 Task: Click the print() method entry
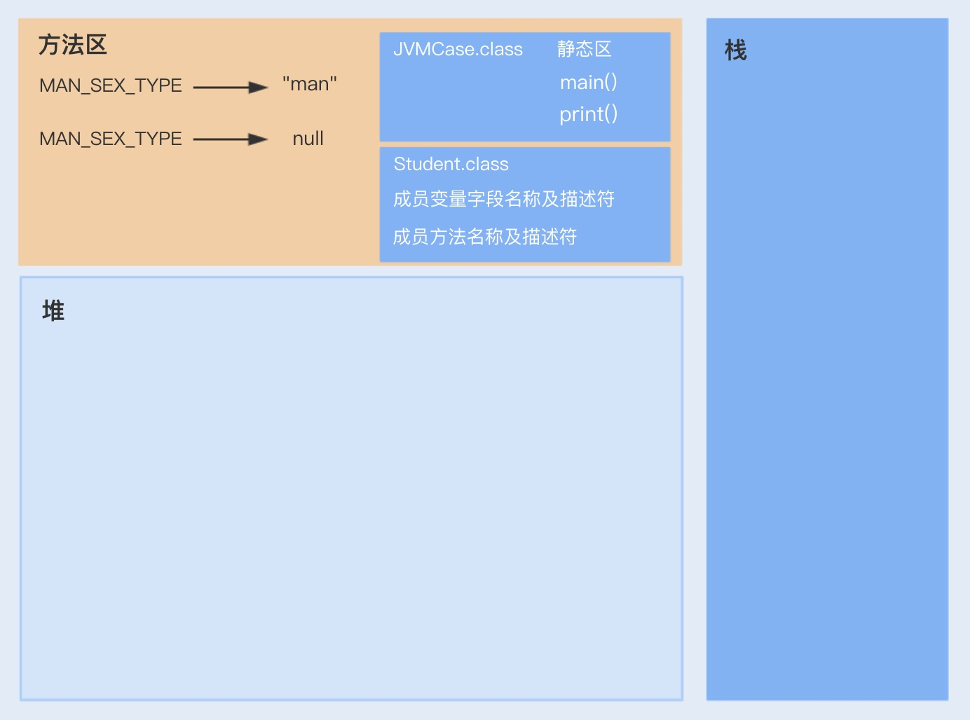(x=588, y=113)
